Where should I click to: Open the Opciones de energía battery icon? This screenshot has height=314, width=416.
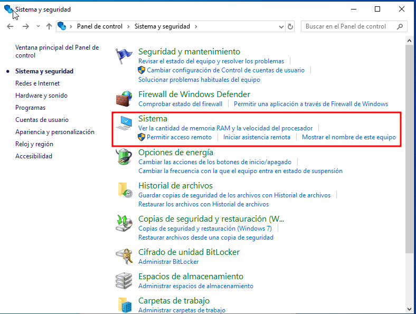coord(124,157)
